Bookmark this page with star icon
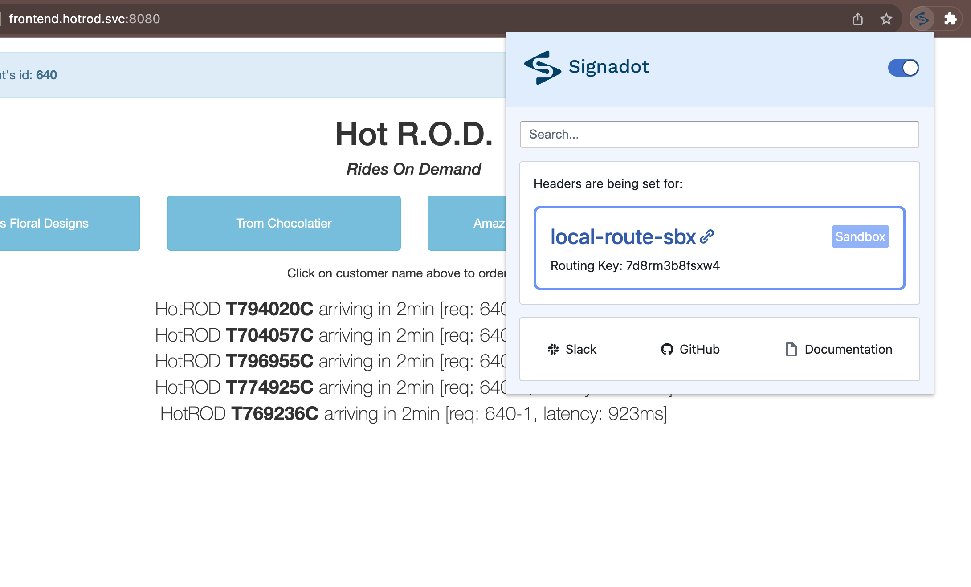Screen dimensions: 971x587 886,19
